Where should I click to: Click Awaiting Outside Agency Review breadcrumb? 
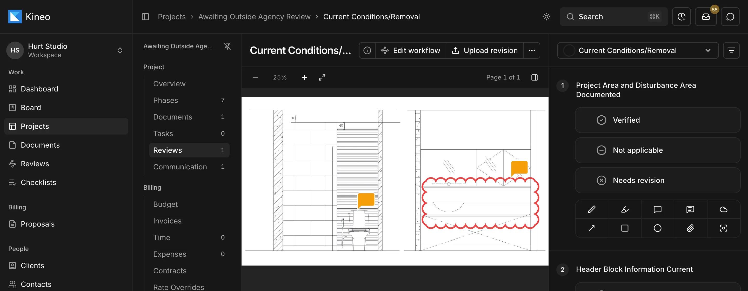pos(254,17)
